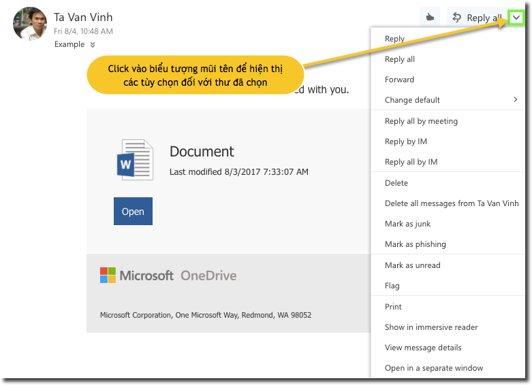The height and width of the screenshot is (385, 532).
Task: Click the Word document file icon
Action: (135, 160)
